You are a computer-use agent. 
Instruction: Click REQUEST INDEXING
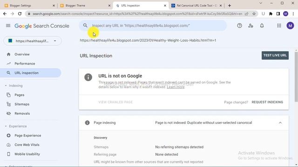click(x=267, y=102)
